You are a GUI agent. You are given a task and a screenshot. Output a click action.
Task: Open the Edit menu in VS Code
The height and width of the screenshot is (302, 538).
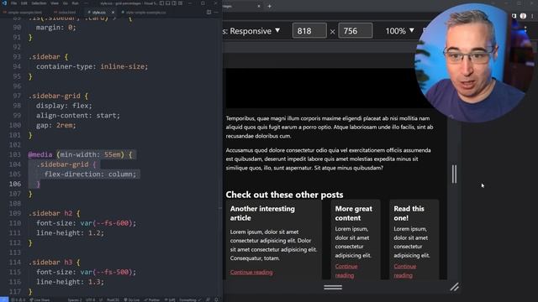point(24,3)
